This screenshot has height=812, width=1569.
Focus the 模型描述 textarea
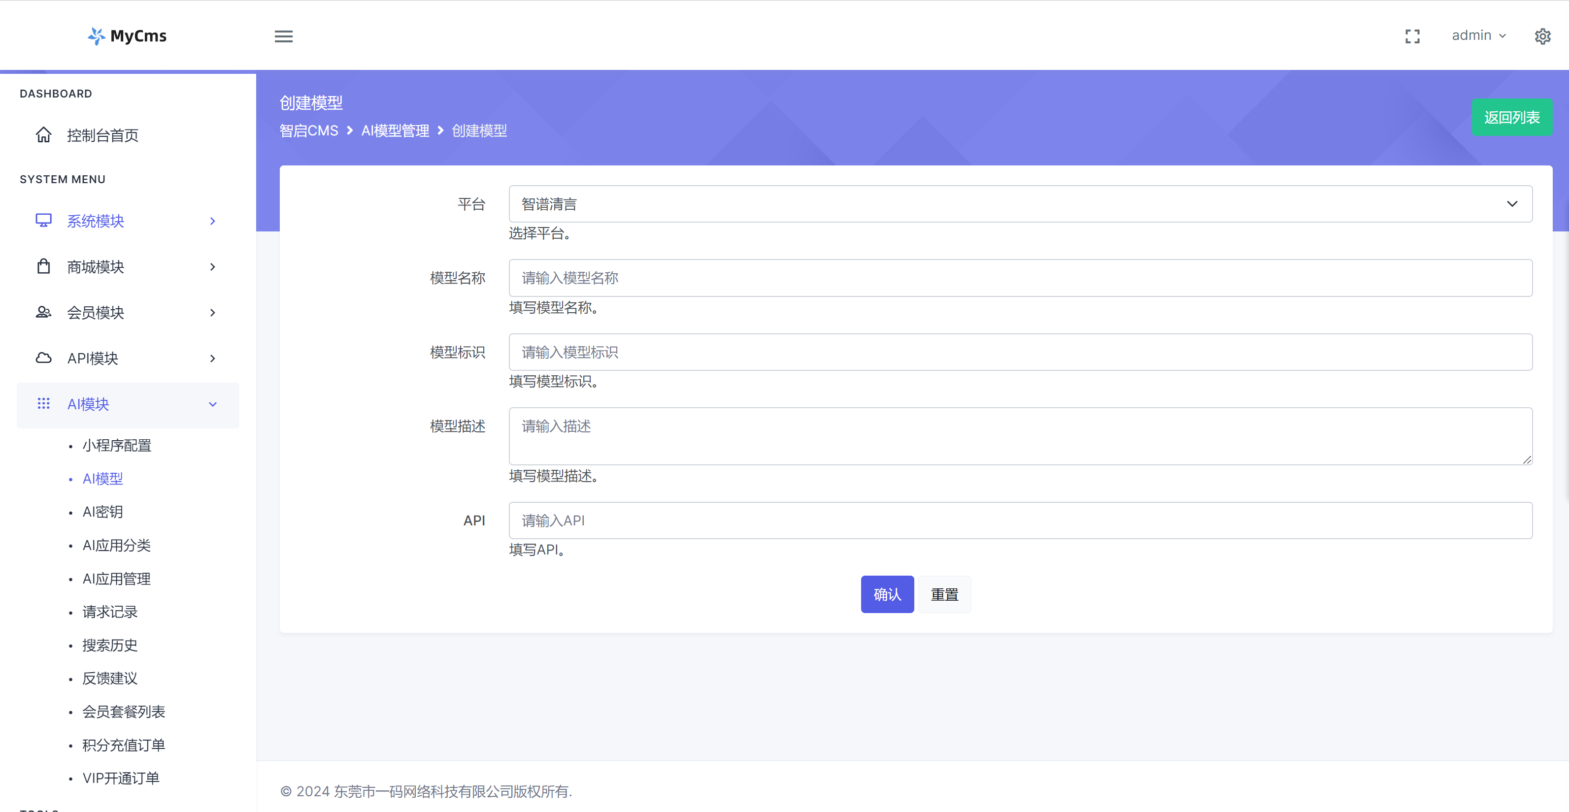coord(1020,436)
